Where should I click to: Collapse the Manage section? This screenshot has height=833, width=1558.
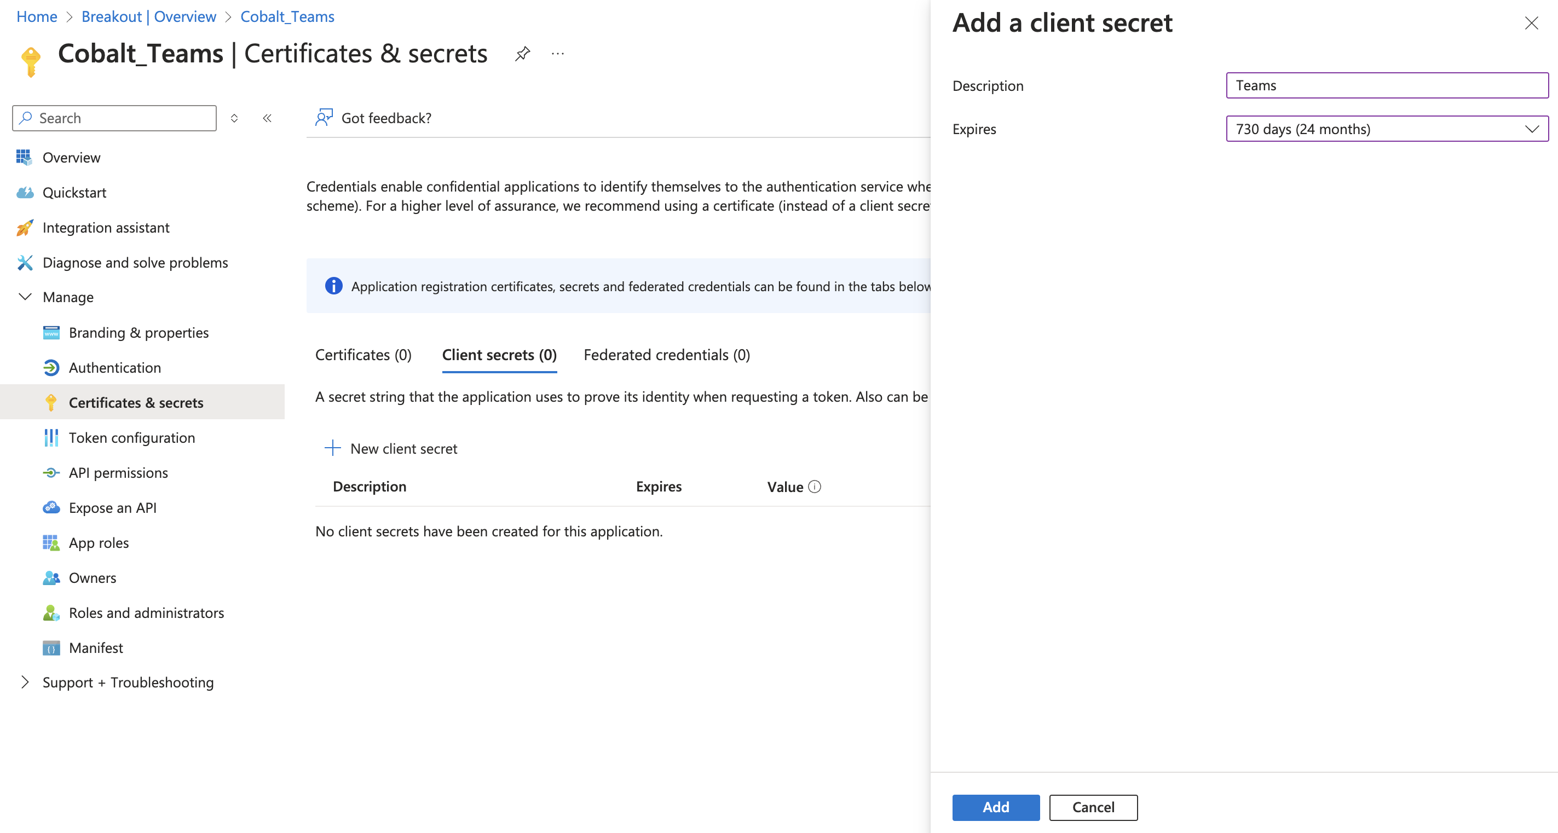(25, 296)
